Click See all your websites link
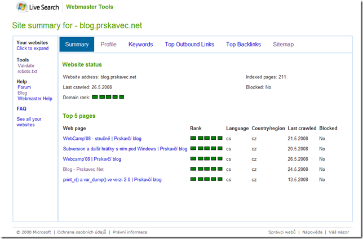 (x=29, y=122)
